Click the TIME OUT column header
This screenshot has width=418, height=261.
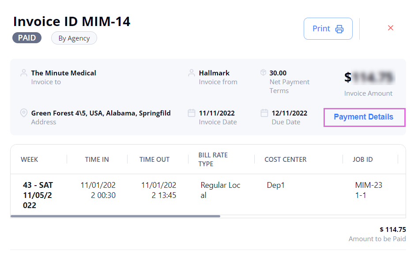pyautogui.click(x=154, y=160)
